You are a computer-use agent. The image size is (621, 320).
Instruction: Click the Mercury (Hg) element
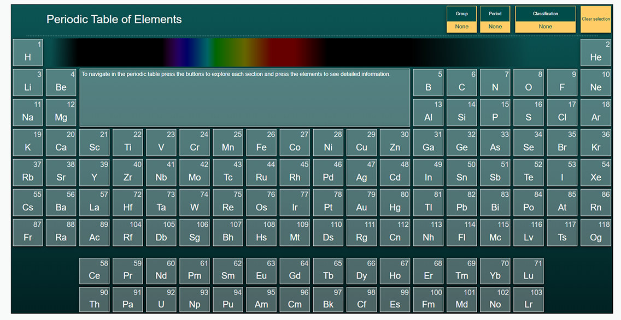click(x=395, y=203)
